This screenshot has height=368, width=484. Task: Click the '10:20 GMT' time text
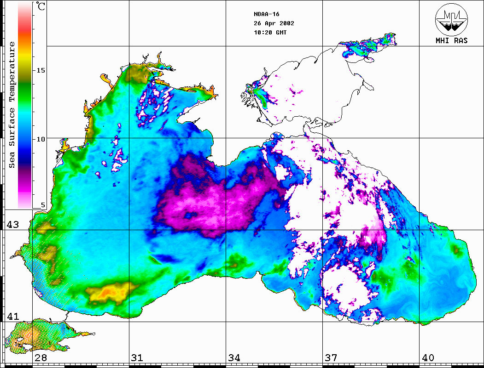[270, 33]
